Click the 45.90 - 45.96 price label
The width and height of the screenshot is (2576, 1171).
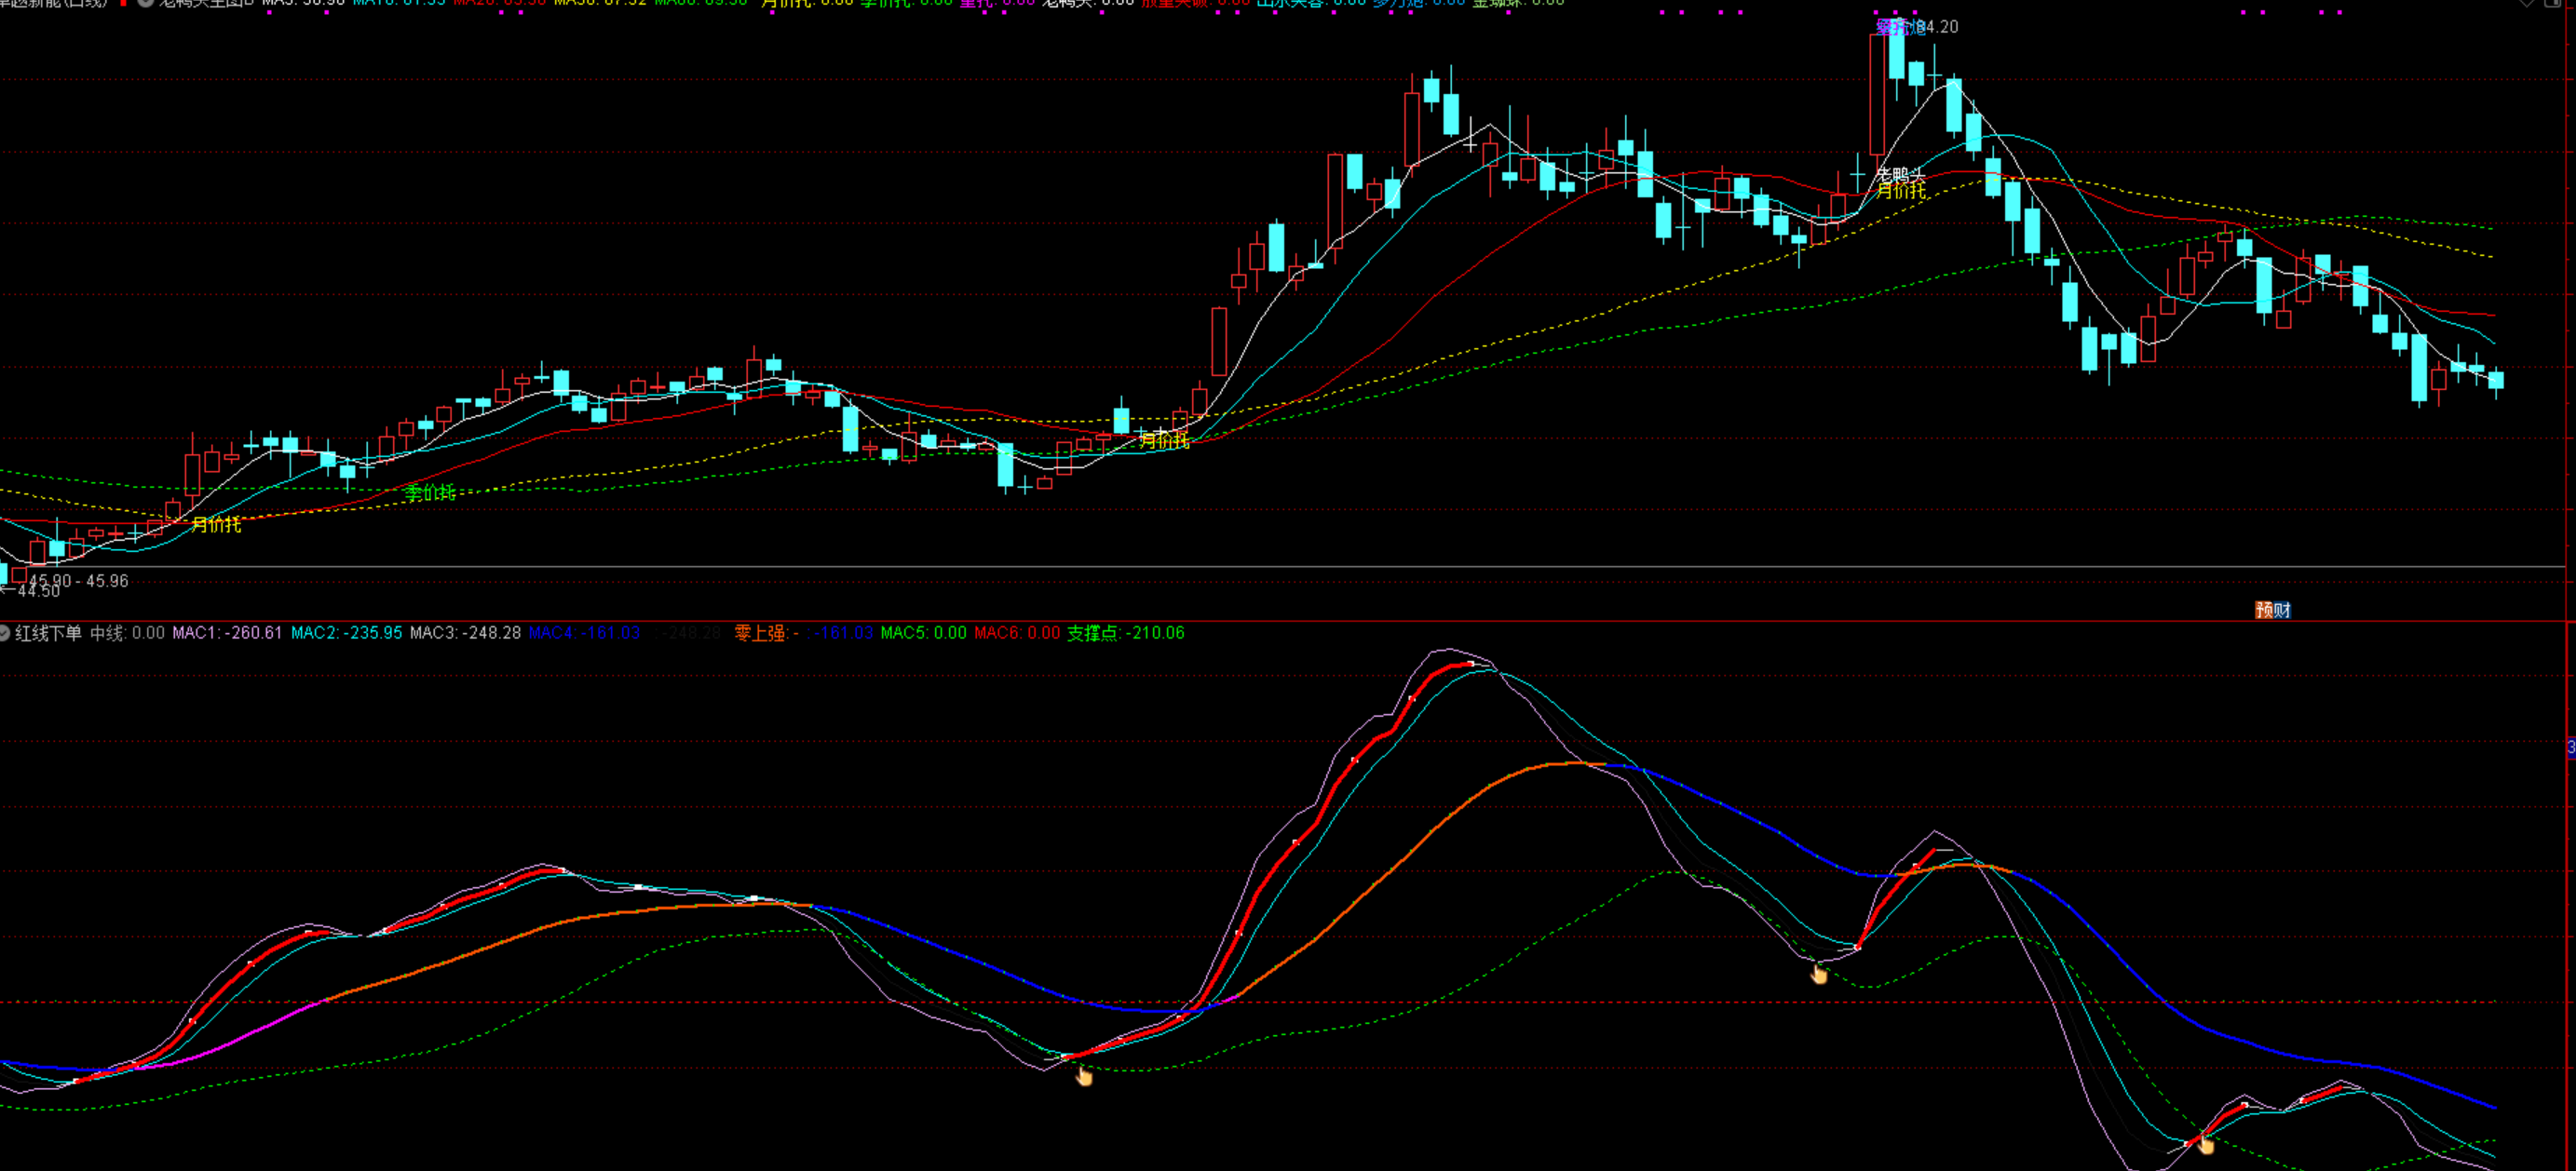tap(78, 581)
